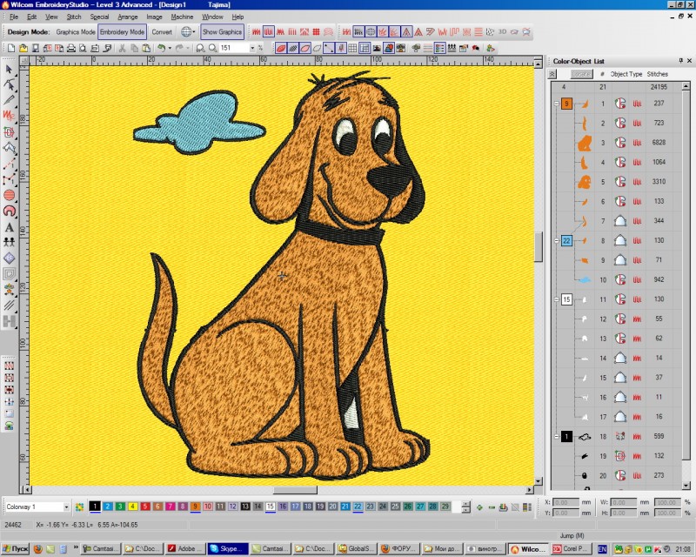This screenshot has width=696, height=557.
Task: Collapse color group 22 in object list
Action: (557, 240)
